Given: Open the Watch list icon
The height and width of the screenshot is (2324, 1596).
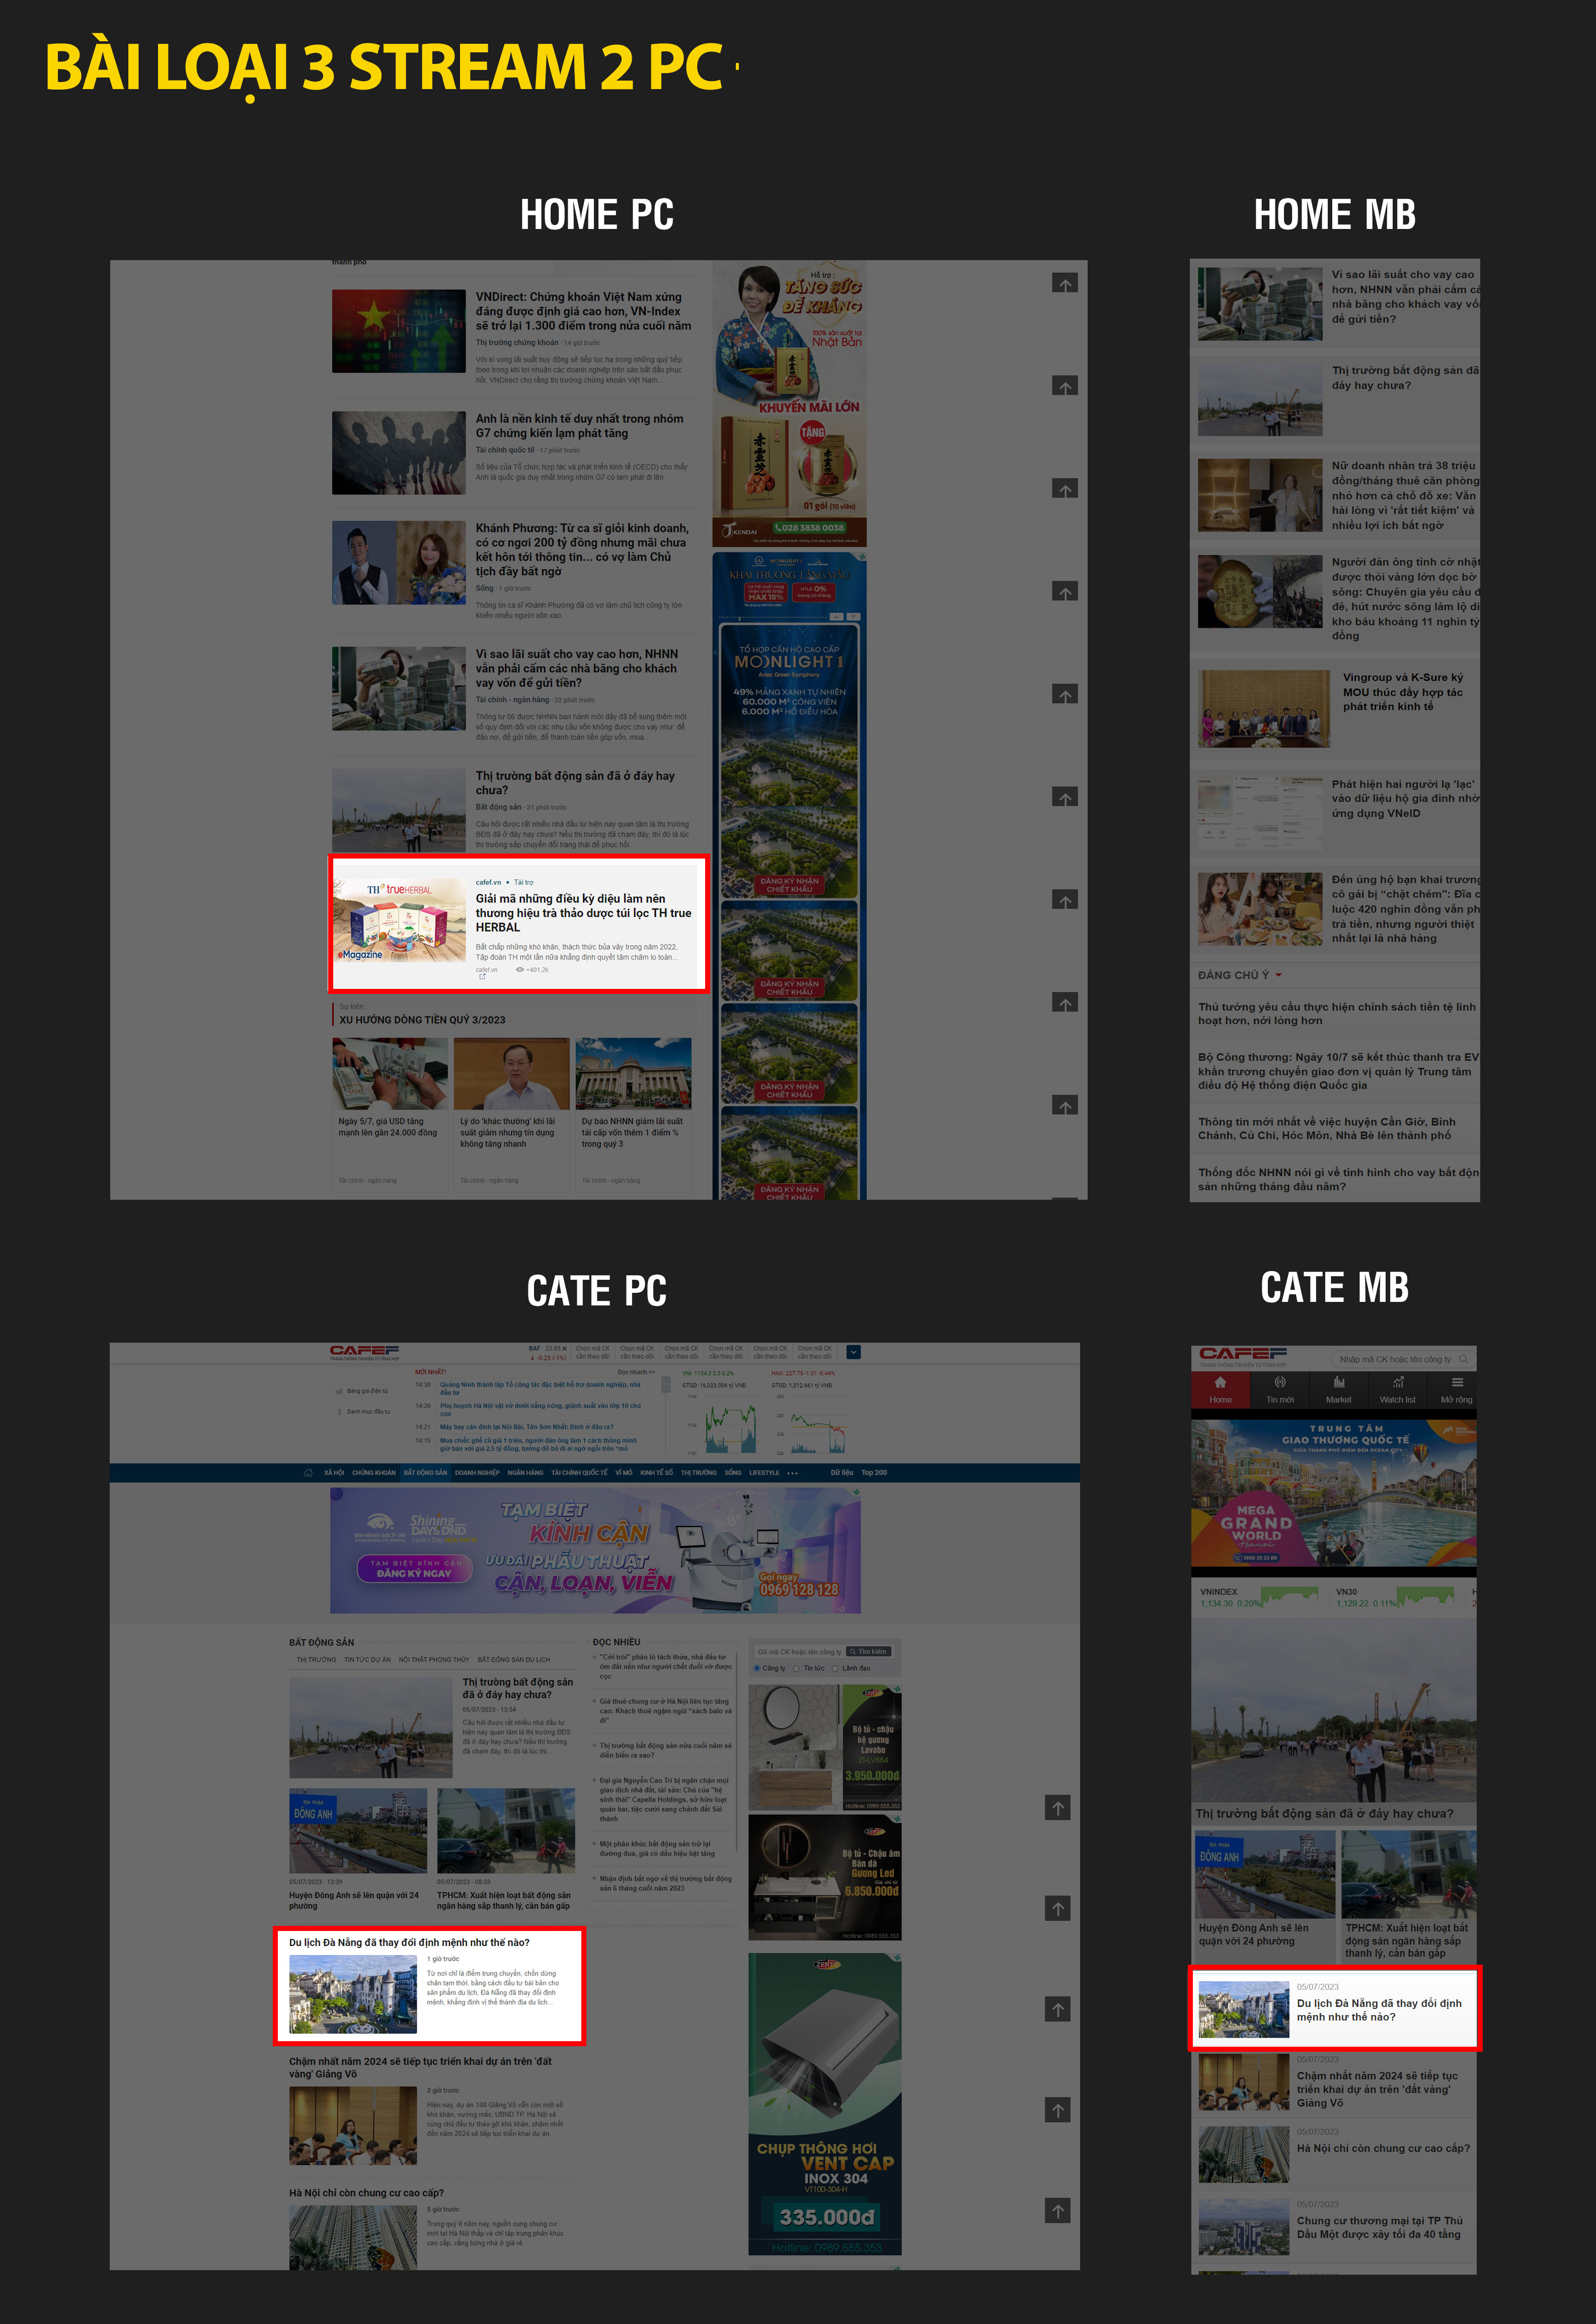Looking at the screenshot, I should click(1397, 1383).
